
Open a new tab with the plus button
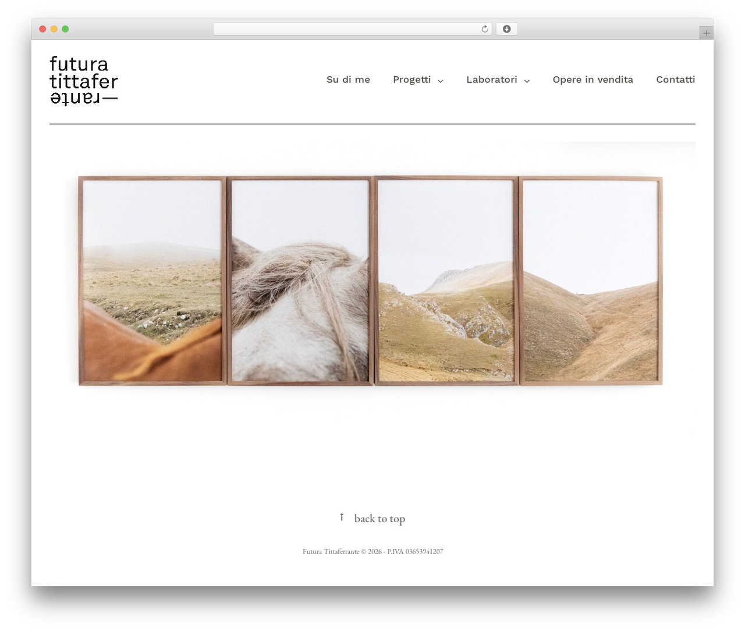tap(706, 33)
